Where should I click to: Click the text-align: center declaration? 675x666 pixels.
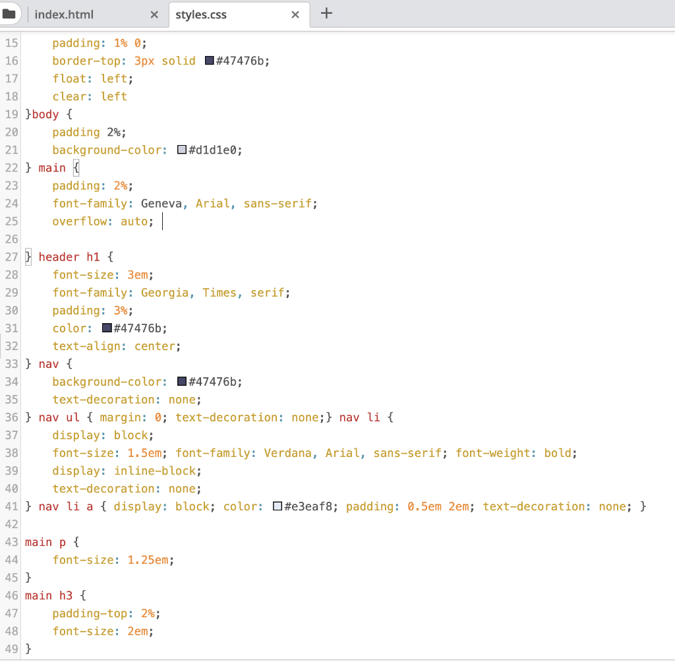(x=115, y=346)
